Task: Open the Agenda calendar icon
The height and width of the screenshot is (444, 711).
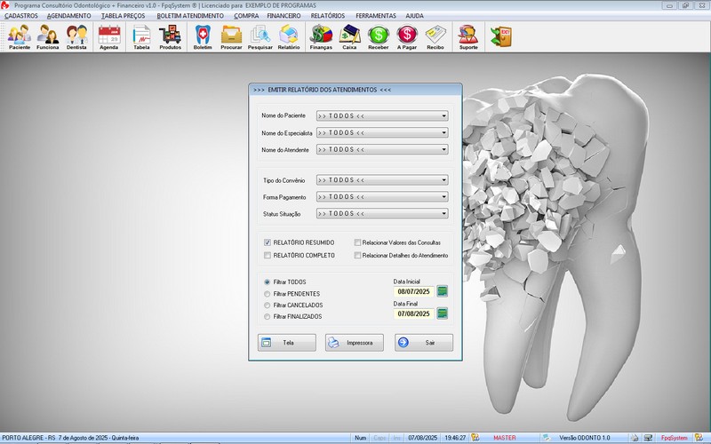Action: 109,36
